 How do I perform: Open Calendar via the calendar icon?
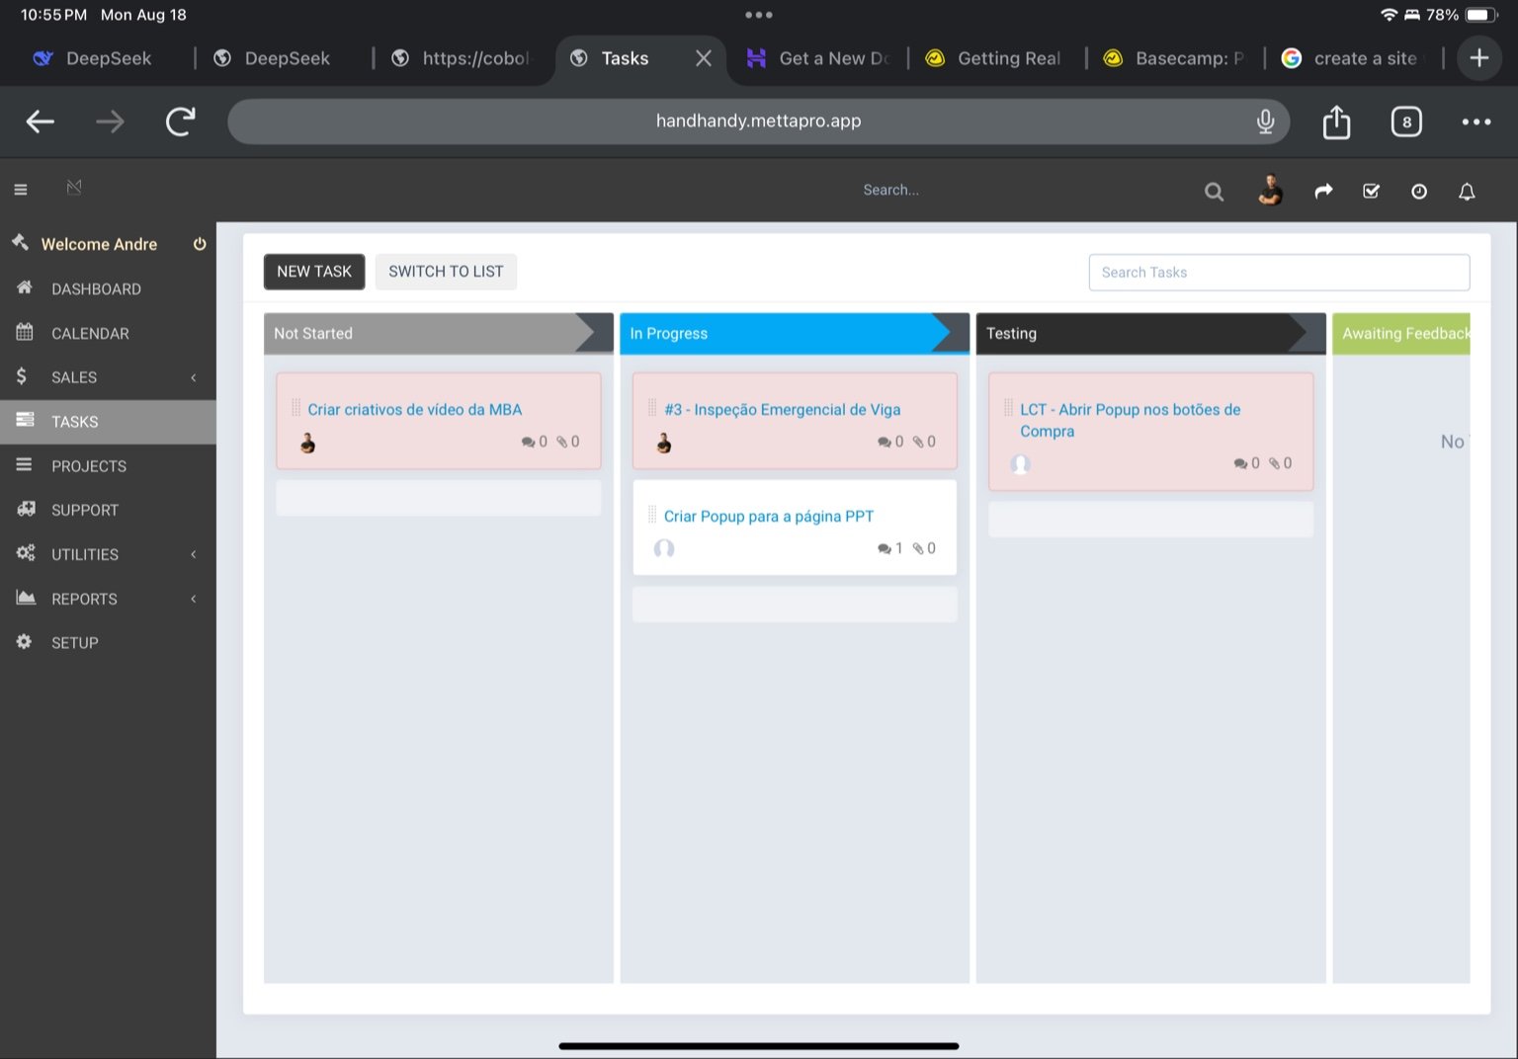tap(24, 333)
